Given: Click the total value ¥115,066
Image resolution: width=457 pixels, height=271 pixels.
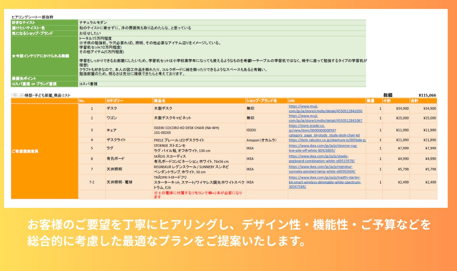Looking at the screenshot, I should tap(427, 95).
